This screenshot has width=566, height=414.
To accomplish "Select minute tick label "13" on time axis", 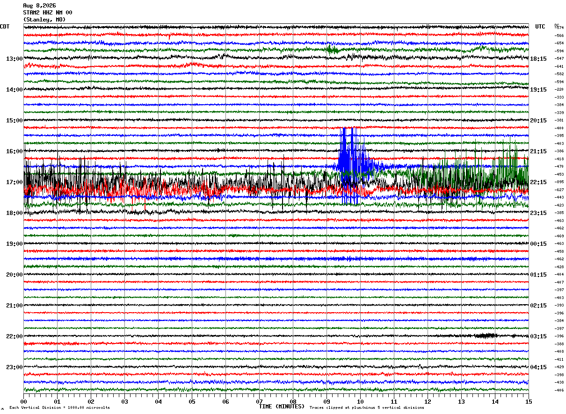I will pyautogui.click(x=461, y=401).
